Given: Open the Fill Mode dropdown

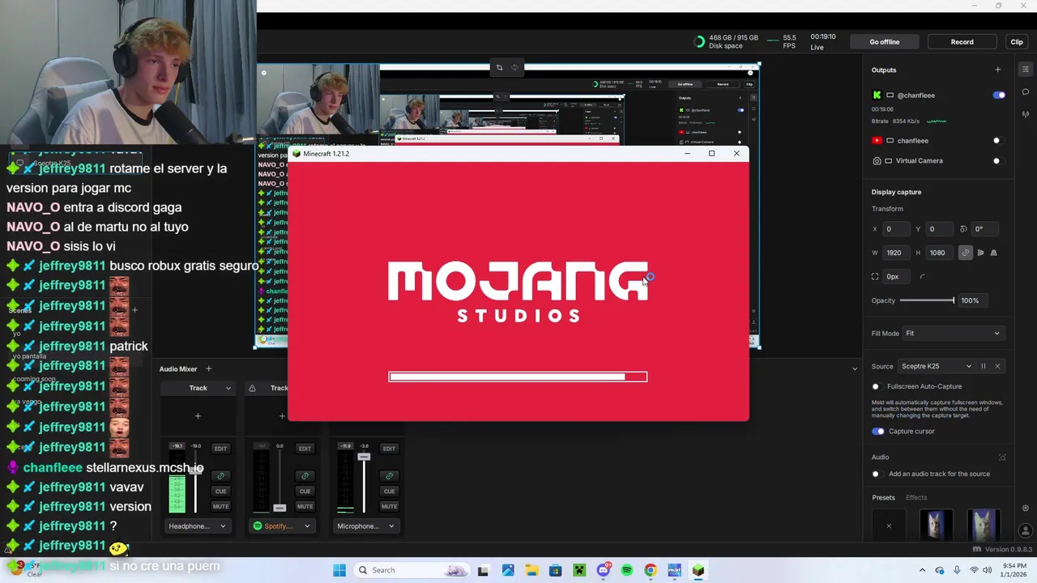Looking at the screenshot, I should tap(953, 334).
